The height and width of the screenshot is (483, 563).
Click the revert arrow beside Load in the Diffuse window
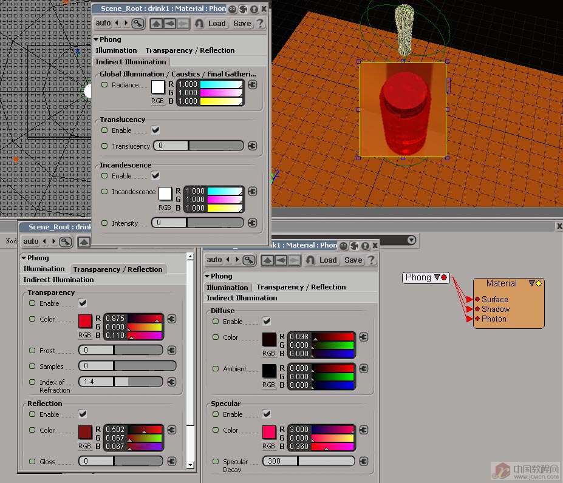(x=310, y=260)
